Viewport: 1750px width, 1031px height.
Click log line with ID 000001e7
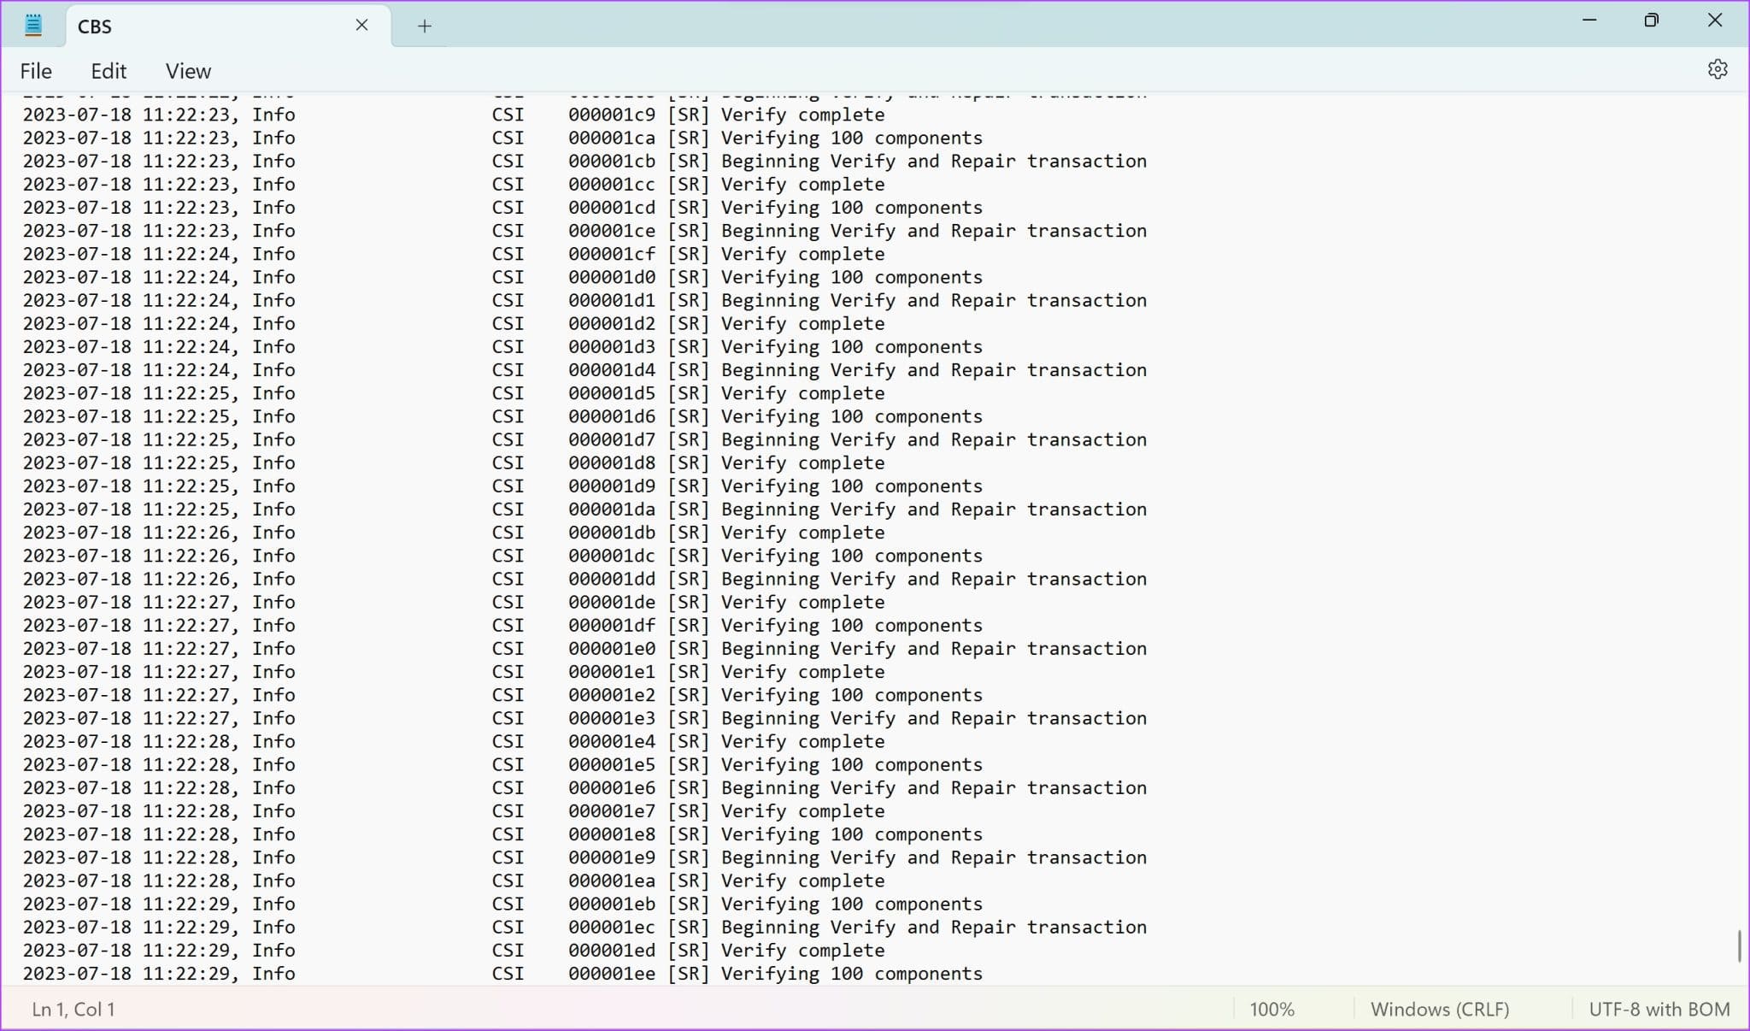coord(454,811)
